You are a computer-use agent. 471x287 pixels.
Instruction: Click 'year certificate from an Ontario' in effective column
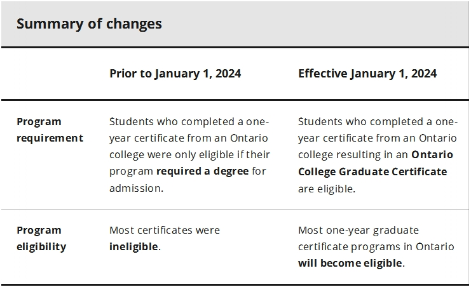(378, 138)
